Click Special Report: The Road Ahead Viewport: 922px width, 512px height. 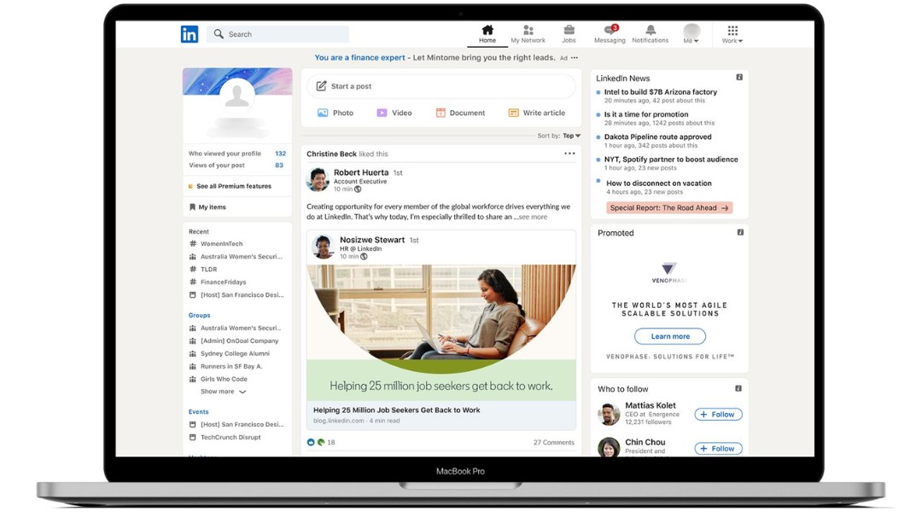coord(669,207)
